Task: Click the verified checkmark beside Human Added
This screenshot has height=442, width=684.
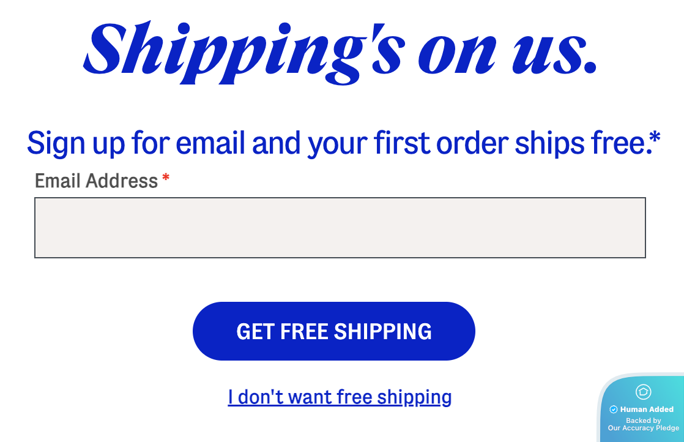Action: click(614, 410)
